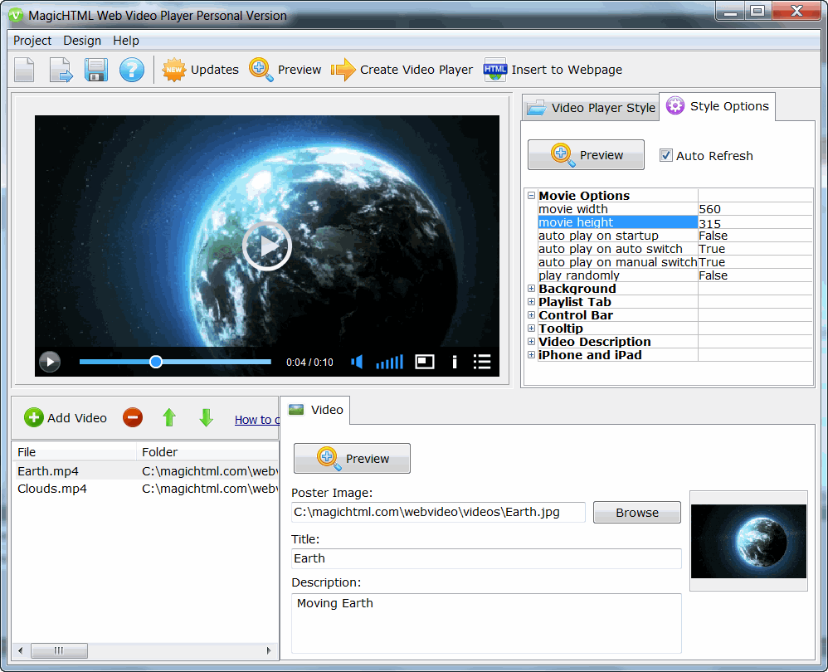
Task: Open the Design menu
Action: 82,41
